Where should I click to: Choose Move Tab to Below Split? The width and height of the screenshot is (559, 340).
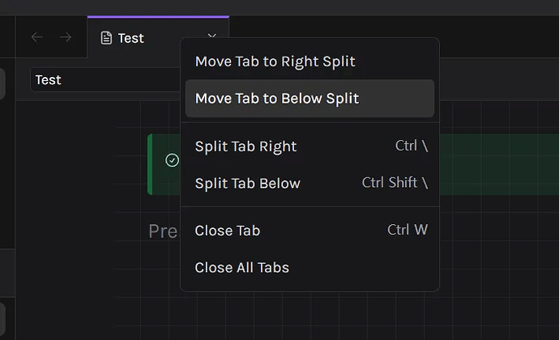pos(277,98)
